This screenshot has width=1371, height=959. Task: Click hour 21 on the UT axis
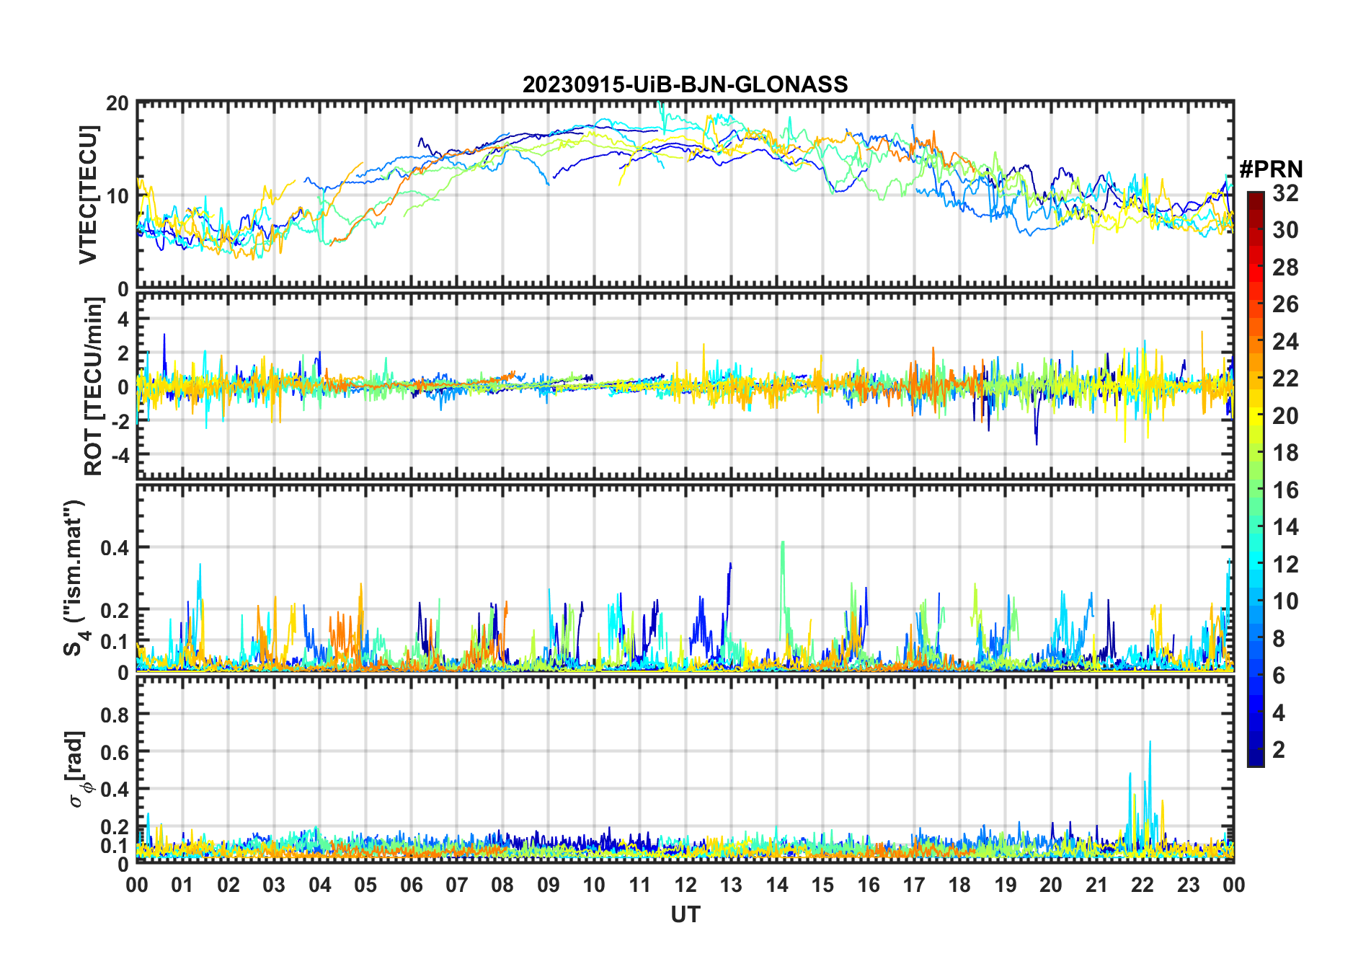(x=1097, y=885)
